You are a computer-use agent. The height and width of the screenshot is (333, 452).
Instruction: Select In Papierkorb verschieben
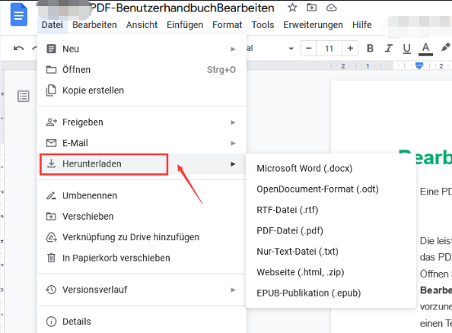click(x=142, y=258)
